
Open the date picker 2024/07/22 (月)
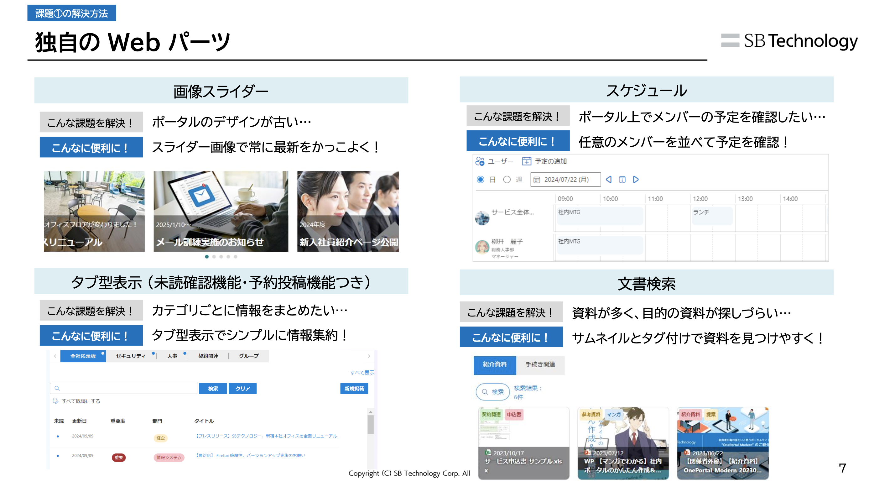pyautogui.click(x=565, y=180)
